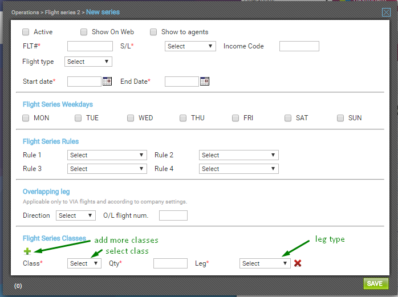Screen dimensions: 398x297
Task: Check the Show to agents option
Action: coord(153,32)
